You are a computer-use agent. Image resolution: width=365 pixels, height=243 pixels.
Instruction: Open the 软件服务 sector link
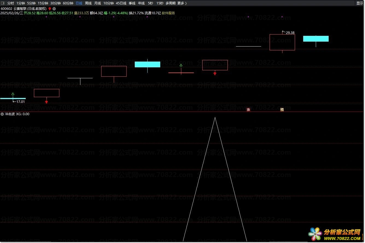pyautogui.click(x=168, y=13)
